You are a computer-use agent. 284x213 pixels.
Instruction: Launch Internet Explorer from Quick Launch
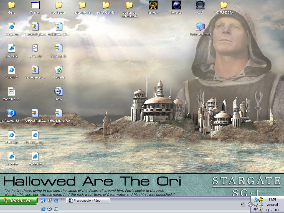(43, 209)
